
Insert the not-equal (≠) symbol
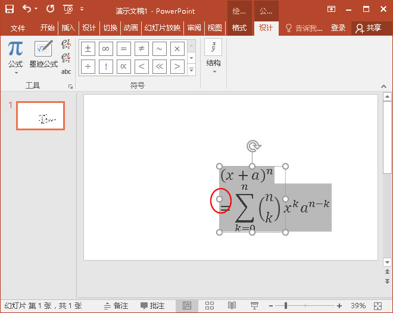coord(141,49)
